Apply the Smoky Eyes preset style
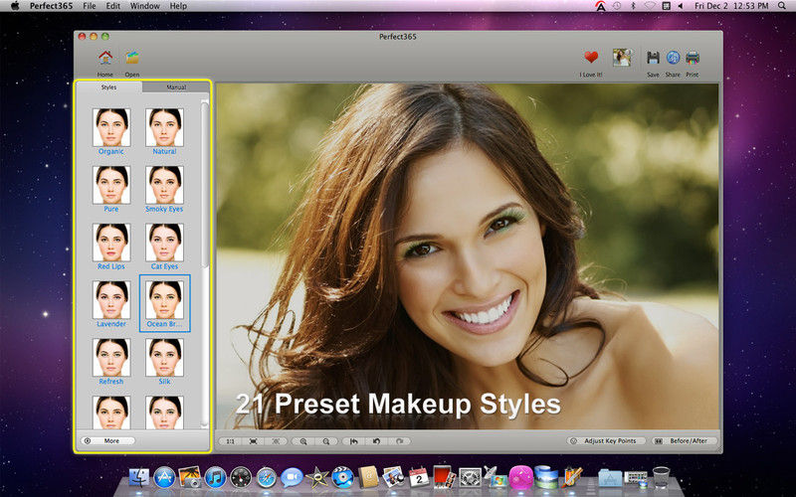Screen dimensions: 796x497 pyautogui.click(x=164, y=185)
